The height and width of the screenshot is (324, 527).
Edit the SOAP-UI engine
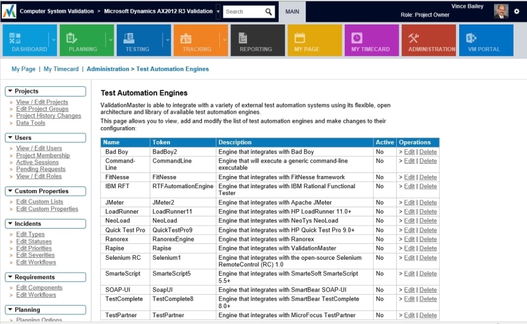tap(409, 290)
